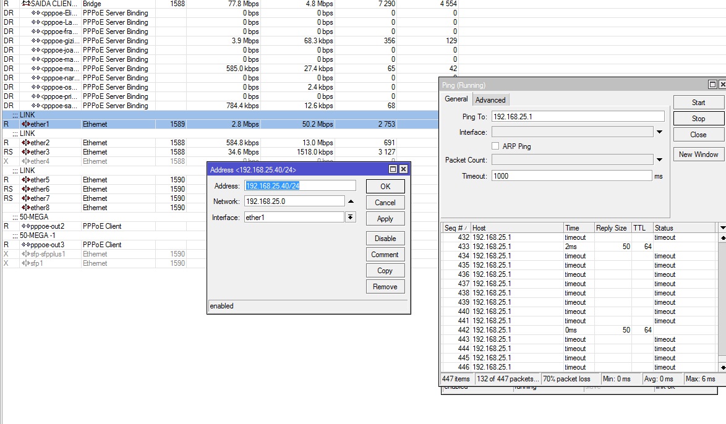Click Close in the Ping window
726x424 pixels.
click(x=698, y=135)
